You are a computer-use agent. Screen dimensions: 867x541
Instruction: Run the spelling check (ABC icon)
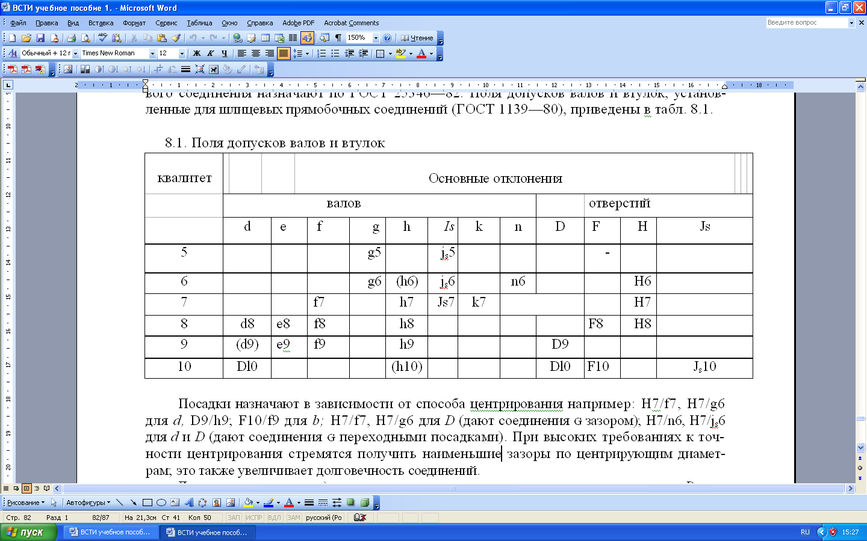[102, 38]
